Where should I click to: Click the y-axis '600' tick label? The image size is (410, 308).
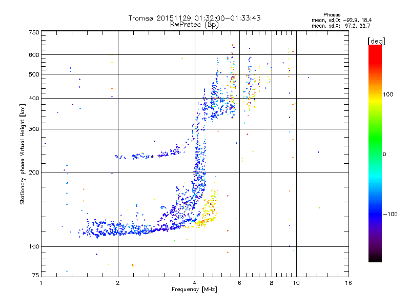(x=34, y=55)
